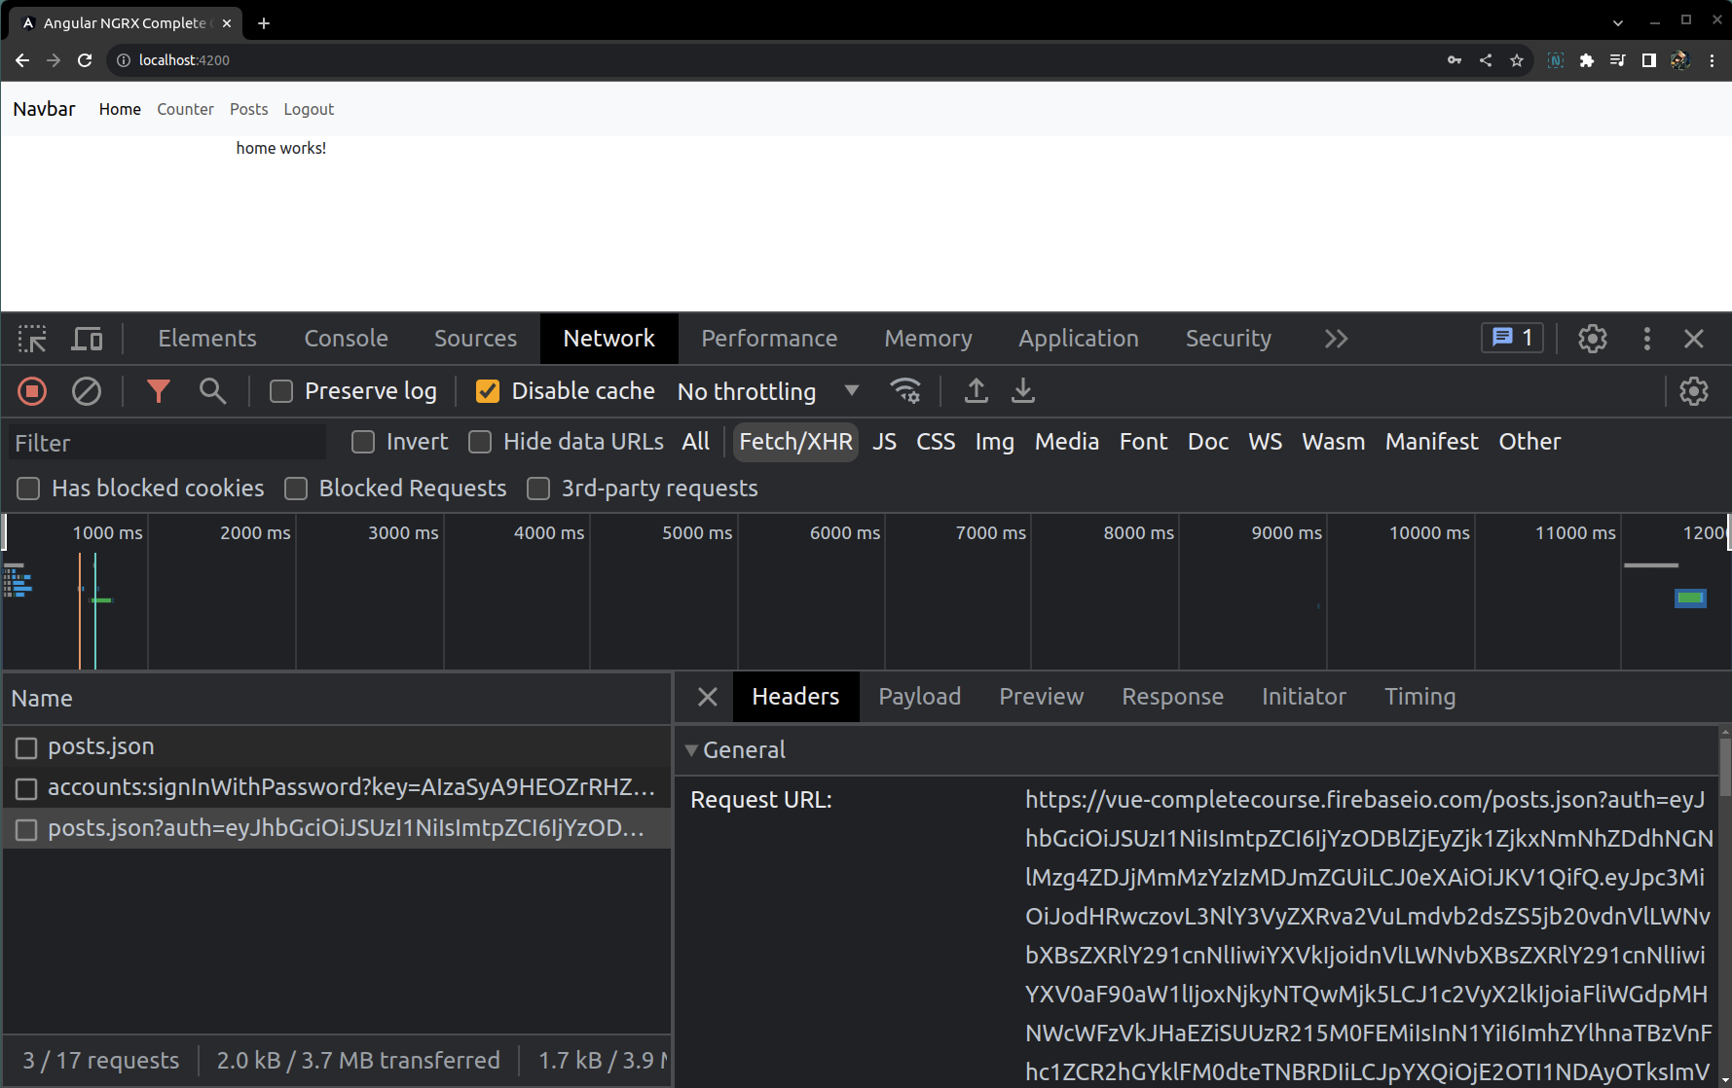Click the Logout navbar link
The image size is (1732, 1088).
tap(309, 109)
